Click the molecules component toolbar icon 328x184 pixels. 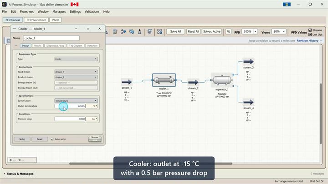click(123, 31)
